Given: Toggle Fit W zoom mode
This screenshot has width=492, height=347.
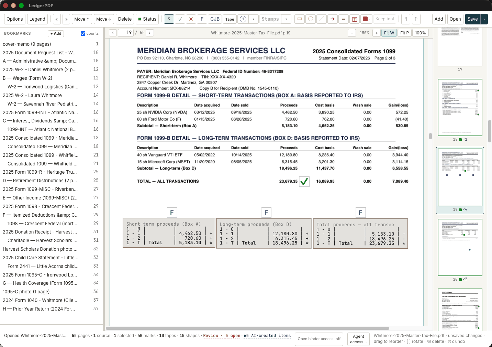Looking at the screenshot, I should pos(389,33).
